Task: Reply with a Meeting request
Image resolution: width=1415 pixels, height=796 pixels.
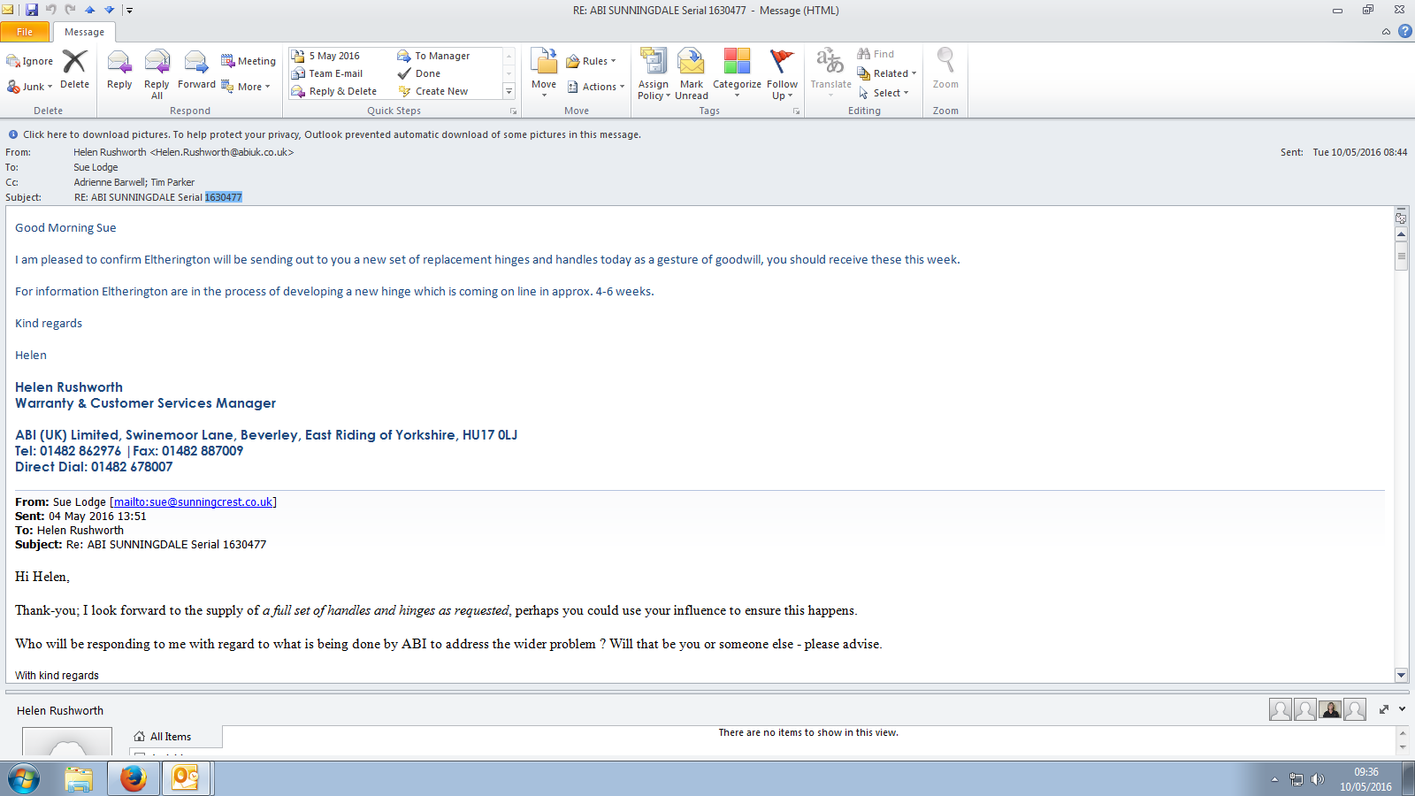Action: (249, 61)
